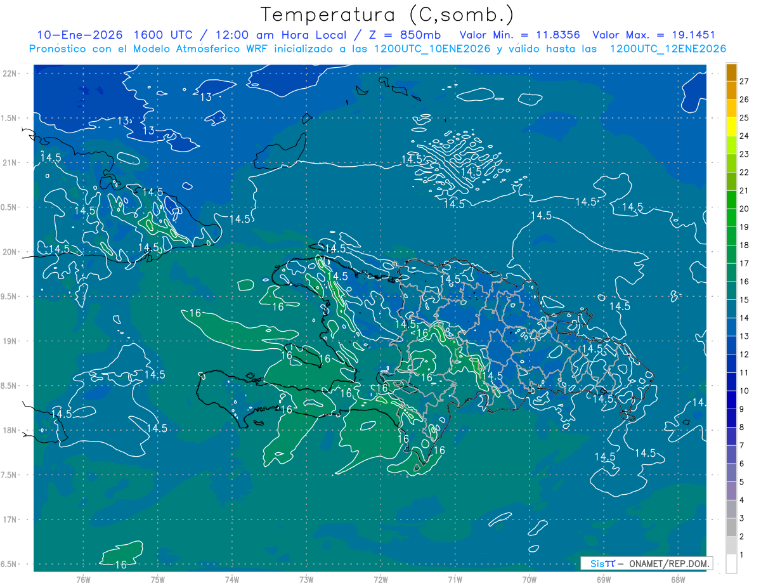Click the 75W longitude axis label

158,580
